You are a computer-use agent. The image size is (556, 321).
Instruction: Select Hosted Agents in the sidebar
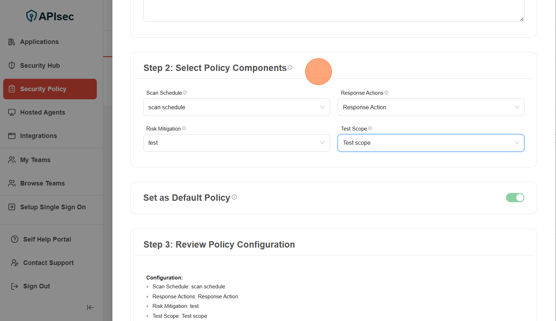pos(43,112)
